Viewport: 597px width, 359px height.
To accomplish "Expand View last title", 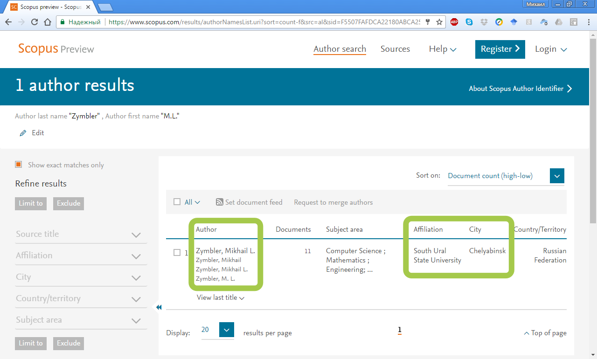I will pos(220,297).
